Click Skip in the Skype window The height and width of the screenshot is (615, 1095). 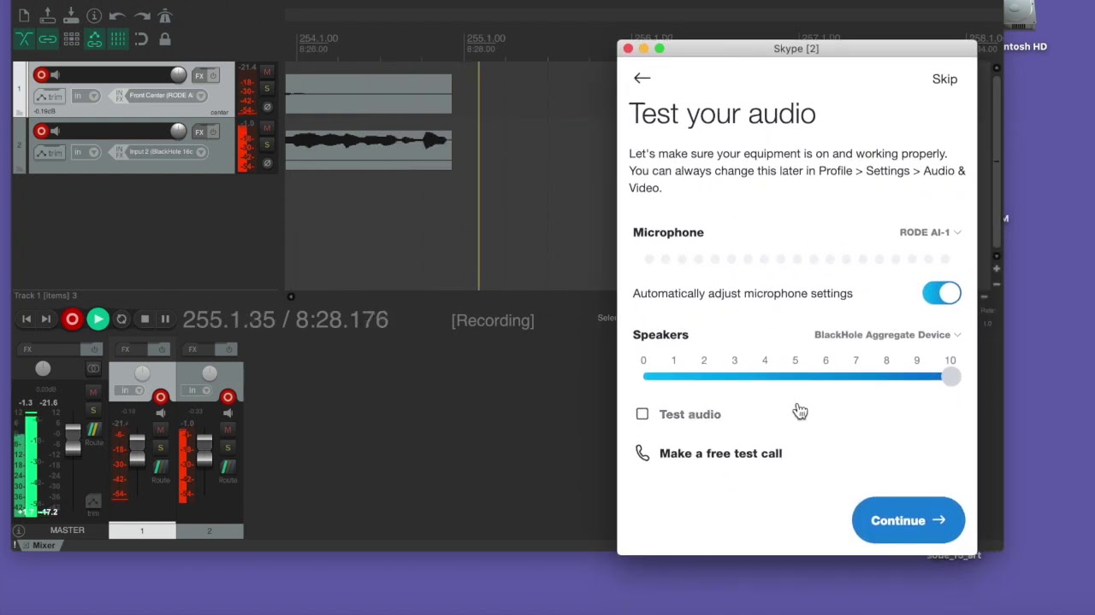[x=944, y=79]
